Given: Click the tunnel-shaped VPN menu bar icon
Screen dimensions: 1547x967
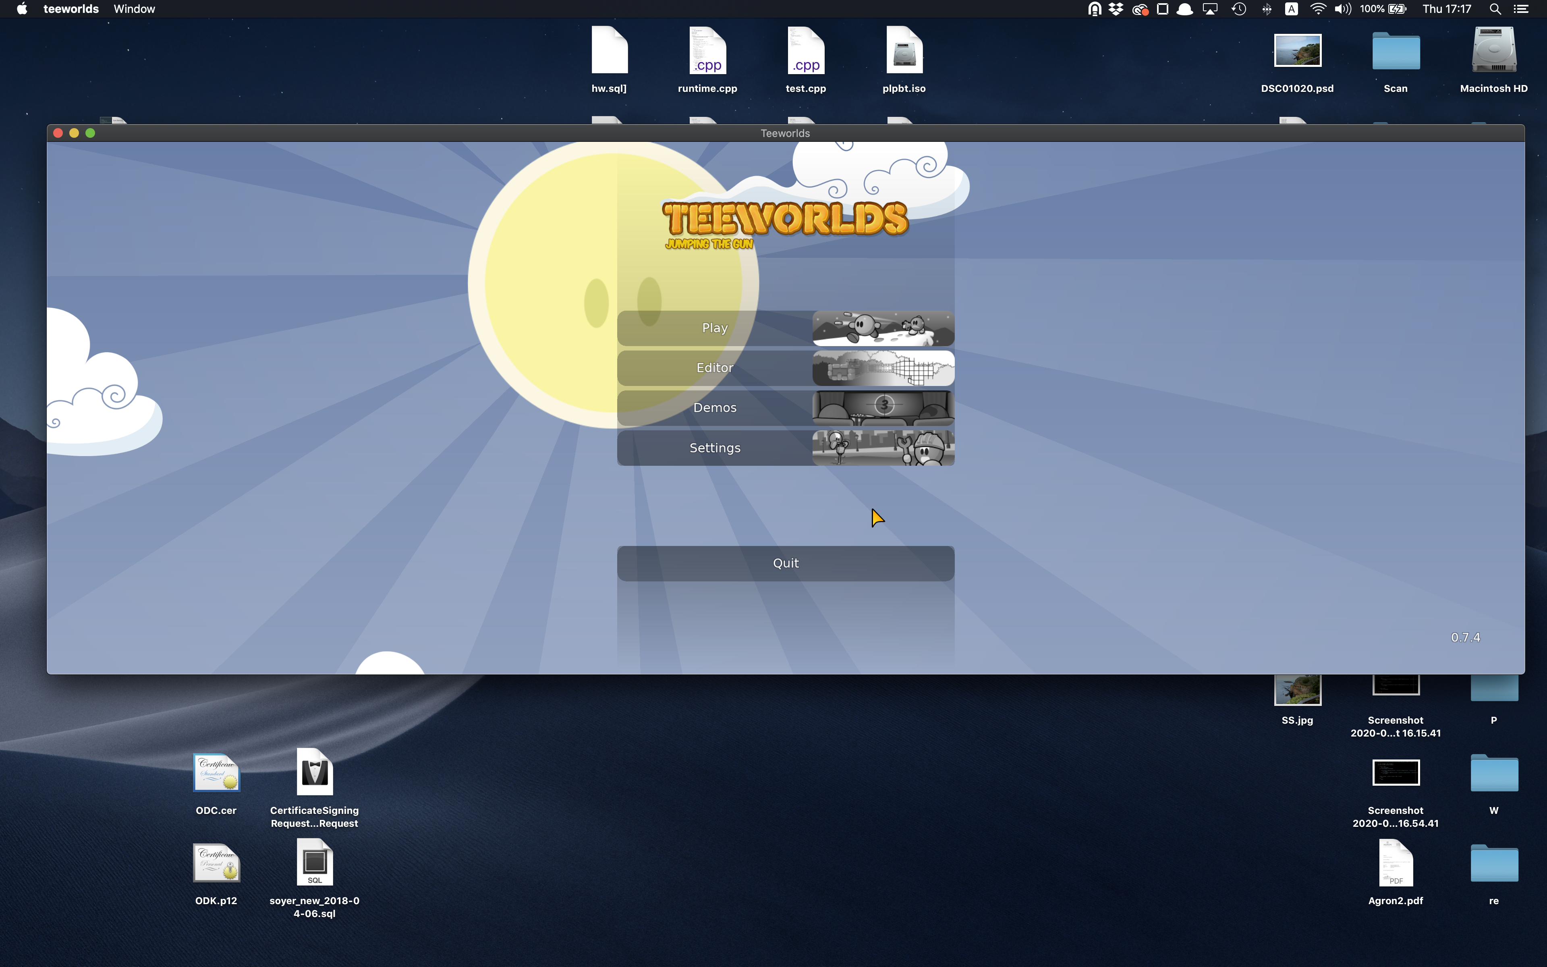Looking at the screenshot, I should (1095, 9).
